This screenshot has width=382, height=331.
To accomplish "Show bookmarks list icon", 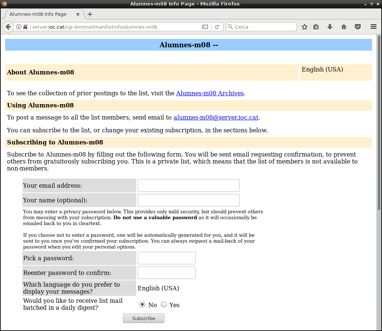I will point(316,27).
